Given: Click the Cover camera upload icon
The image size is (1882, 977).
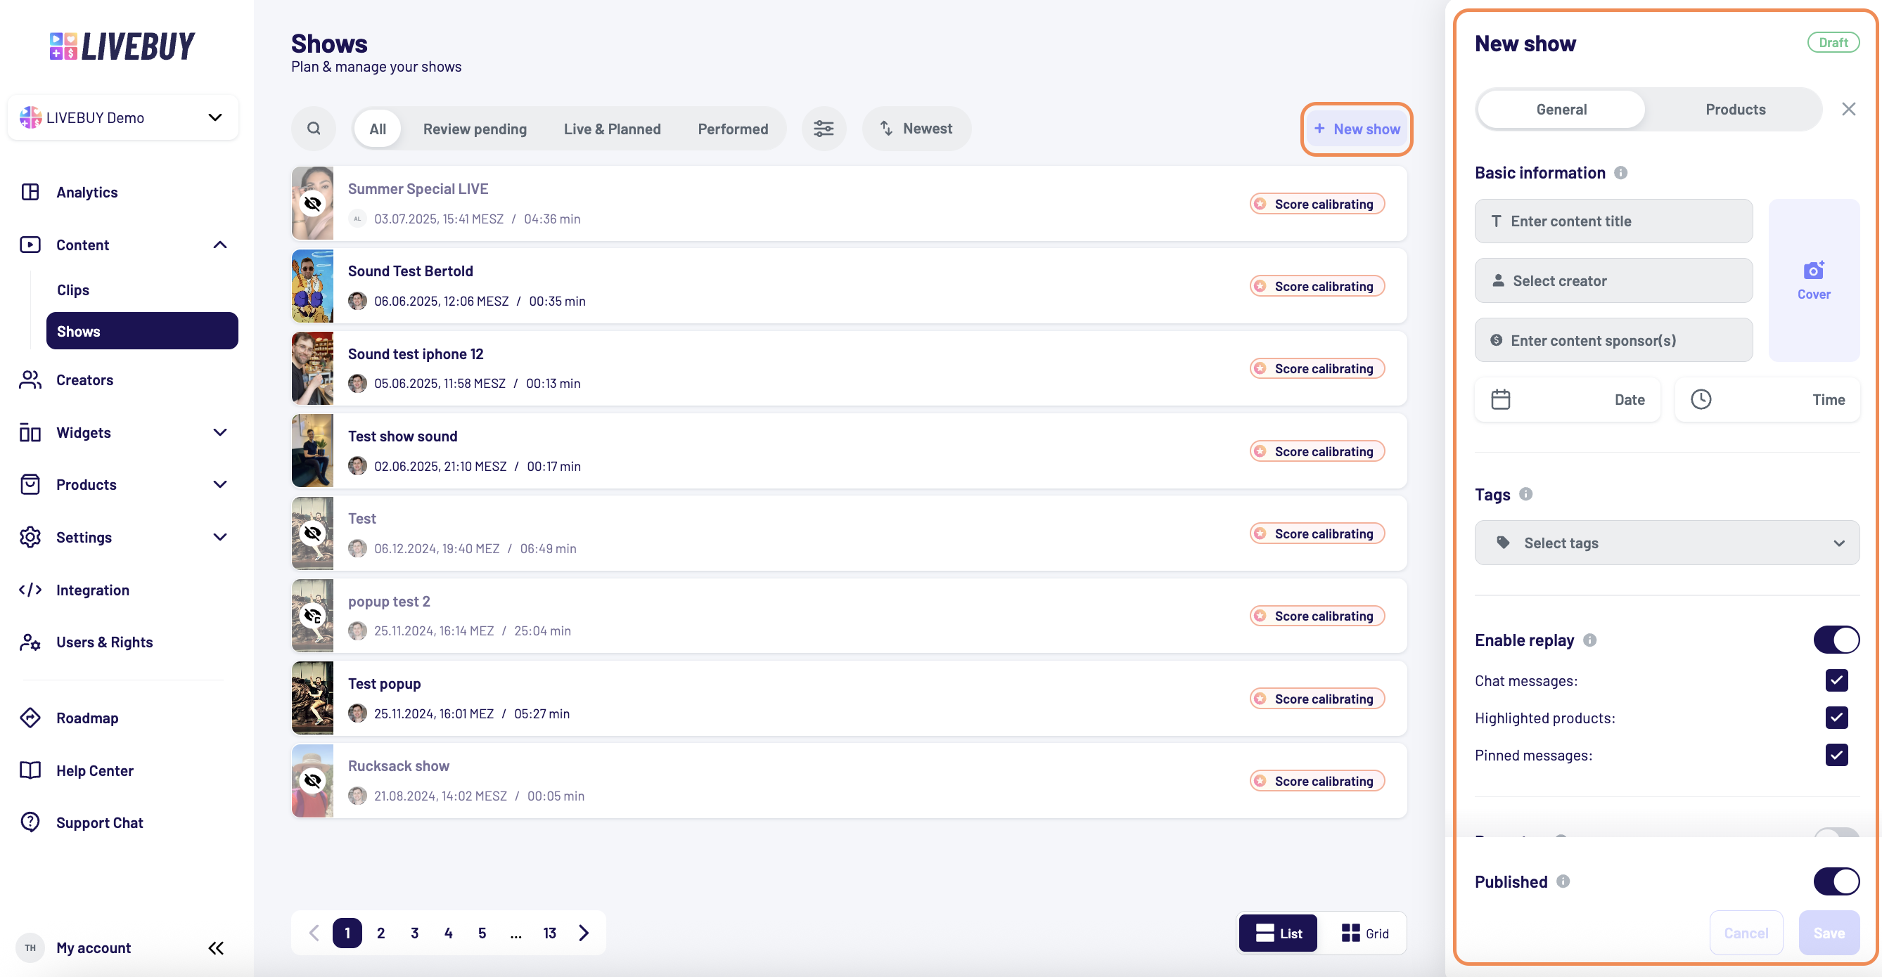Looking at the screenshot, I should click(1813, 270).
